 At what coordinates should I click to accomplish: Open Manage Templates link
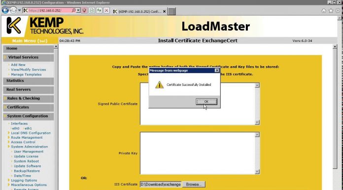(x=26, y=75)
